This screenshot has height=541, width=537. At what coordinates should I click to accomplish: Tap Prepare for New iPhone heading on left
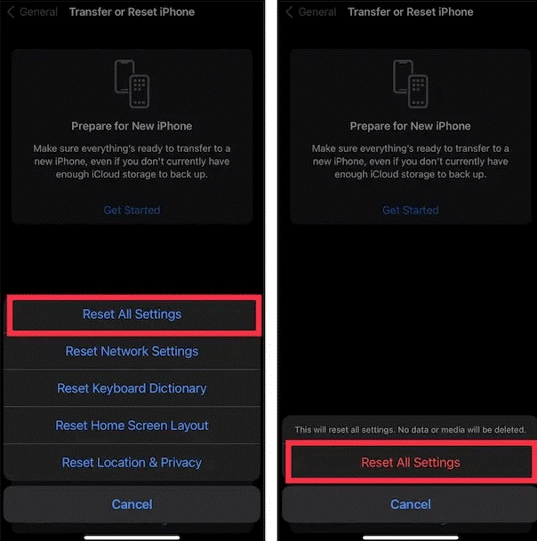point(132,126)
